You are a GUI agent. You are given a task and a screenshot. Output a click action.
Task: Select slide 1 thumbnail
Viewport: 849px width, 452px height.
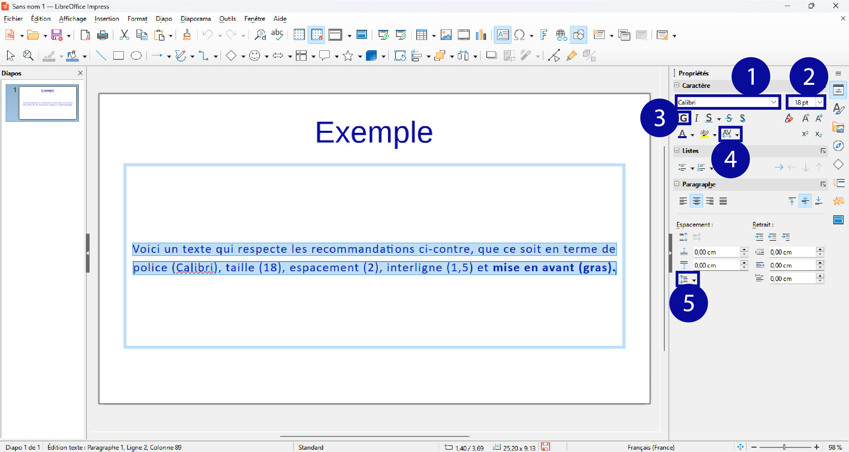[48, 103]
